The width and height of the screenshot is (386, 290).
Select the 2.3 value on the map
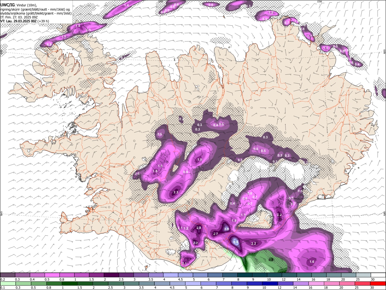pos(176,192)
